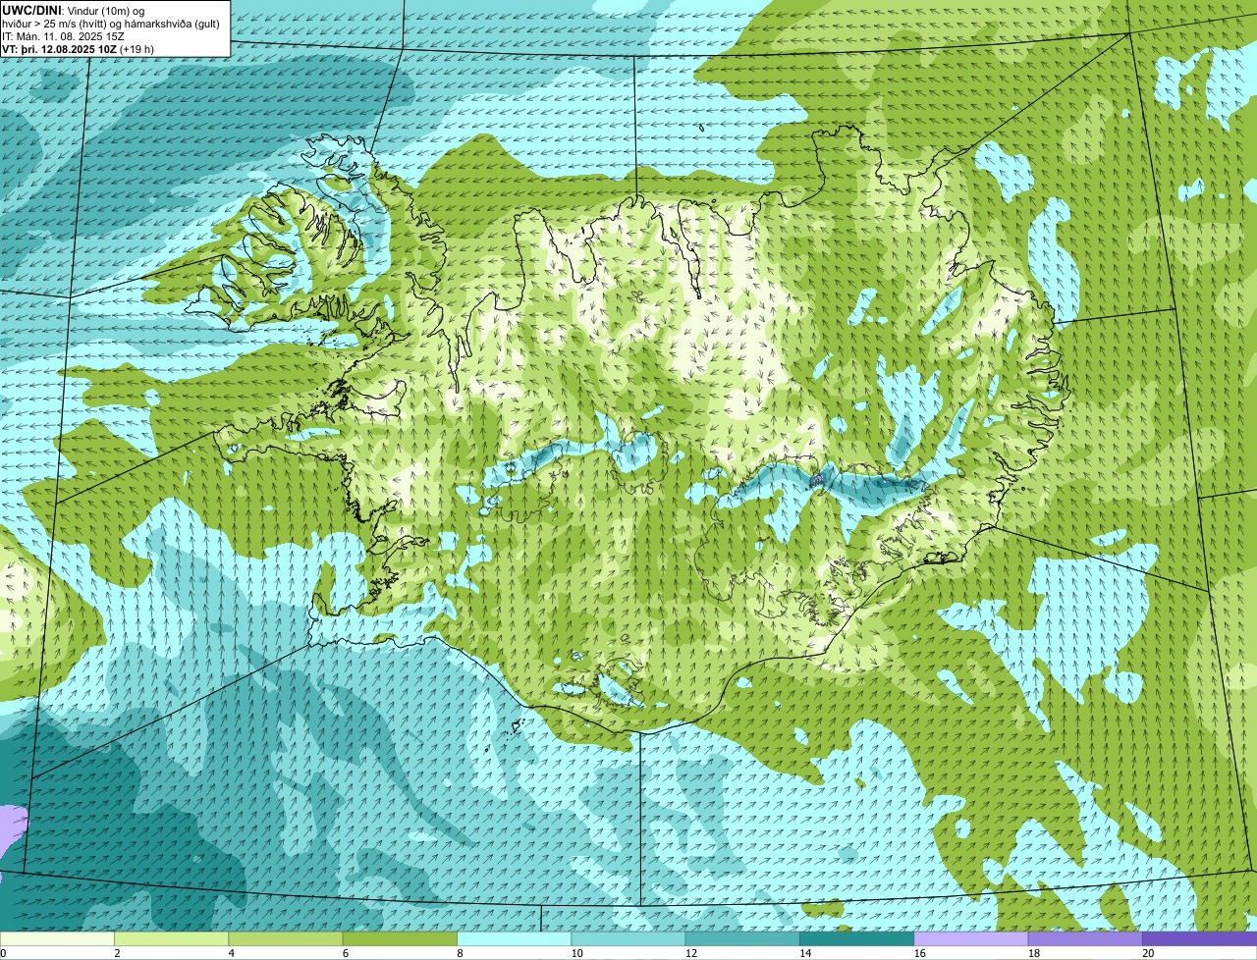The height and width of the screenshot is (960, 1257).
Task: Click the legend label '14'
Action: pos(805,953)
